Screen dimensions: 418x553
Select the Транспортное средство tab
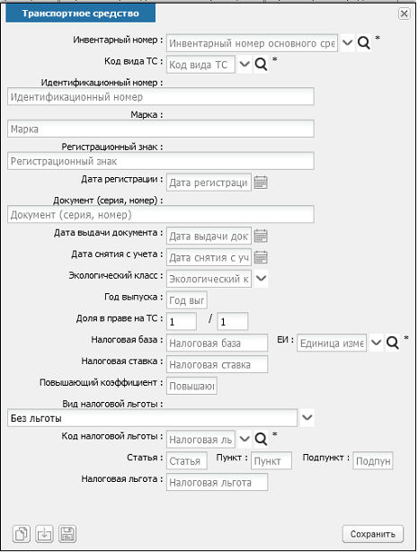coord(80,13)
